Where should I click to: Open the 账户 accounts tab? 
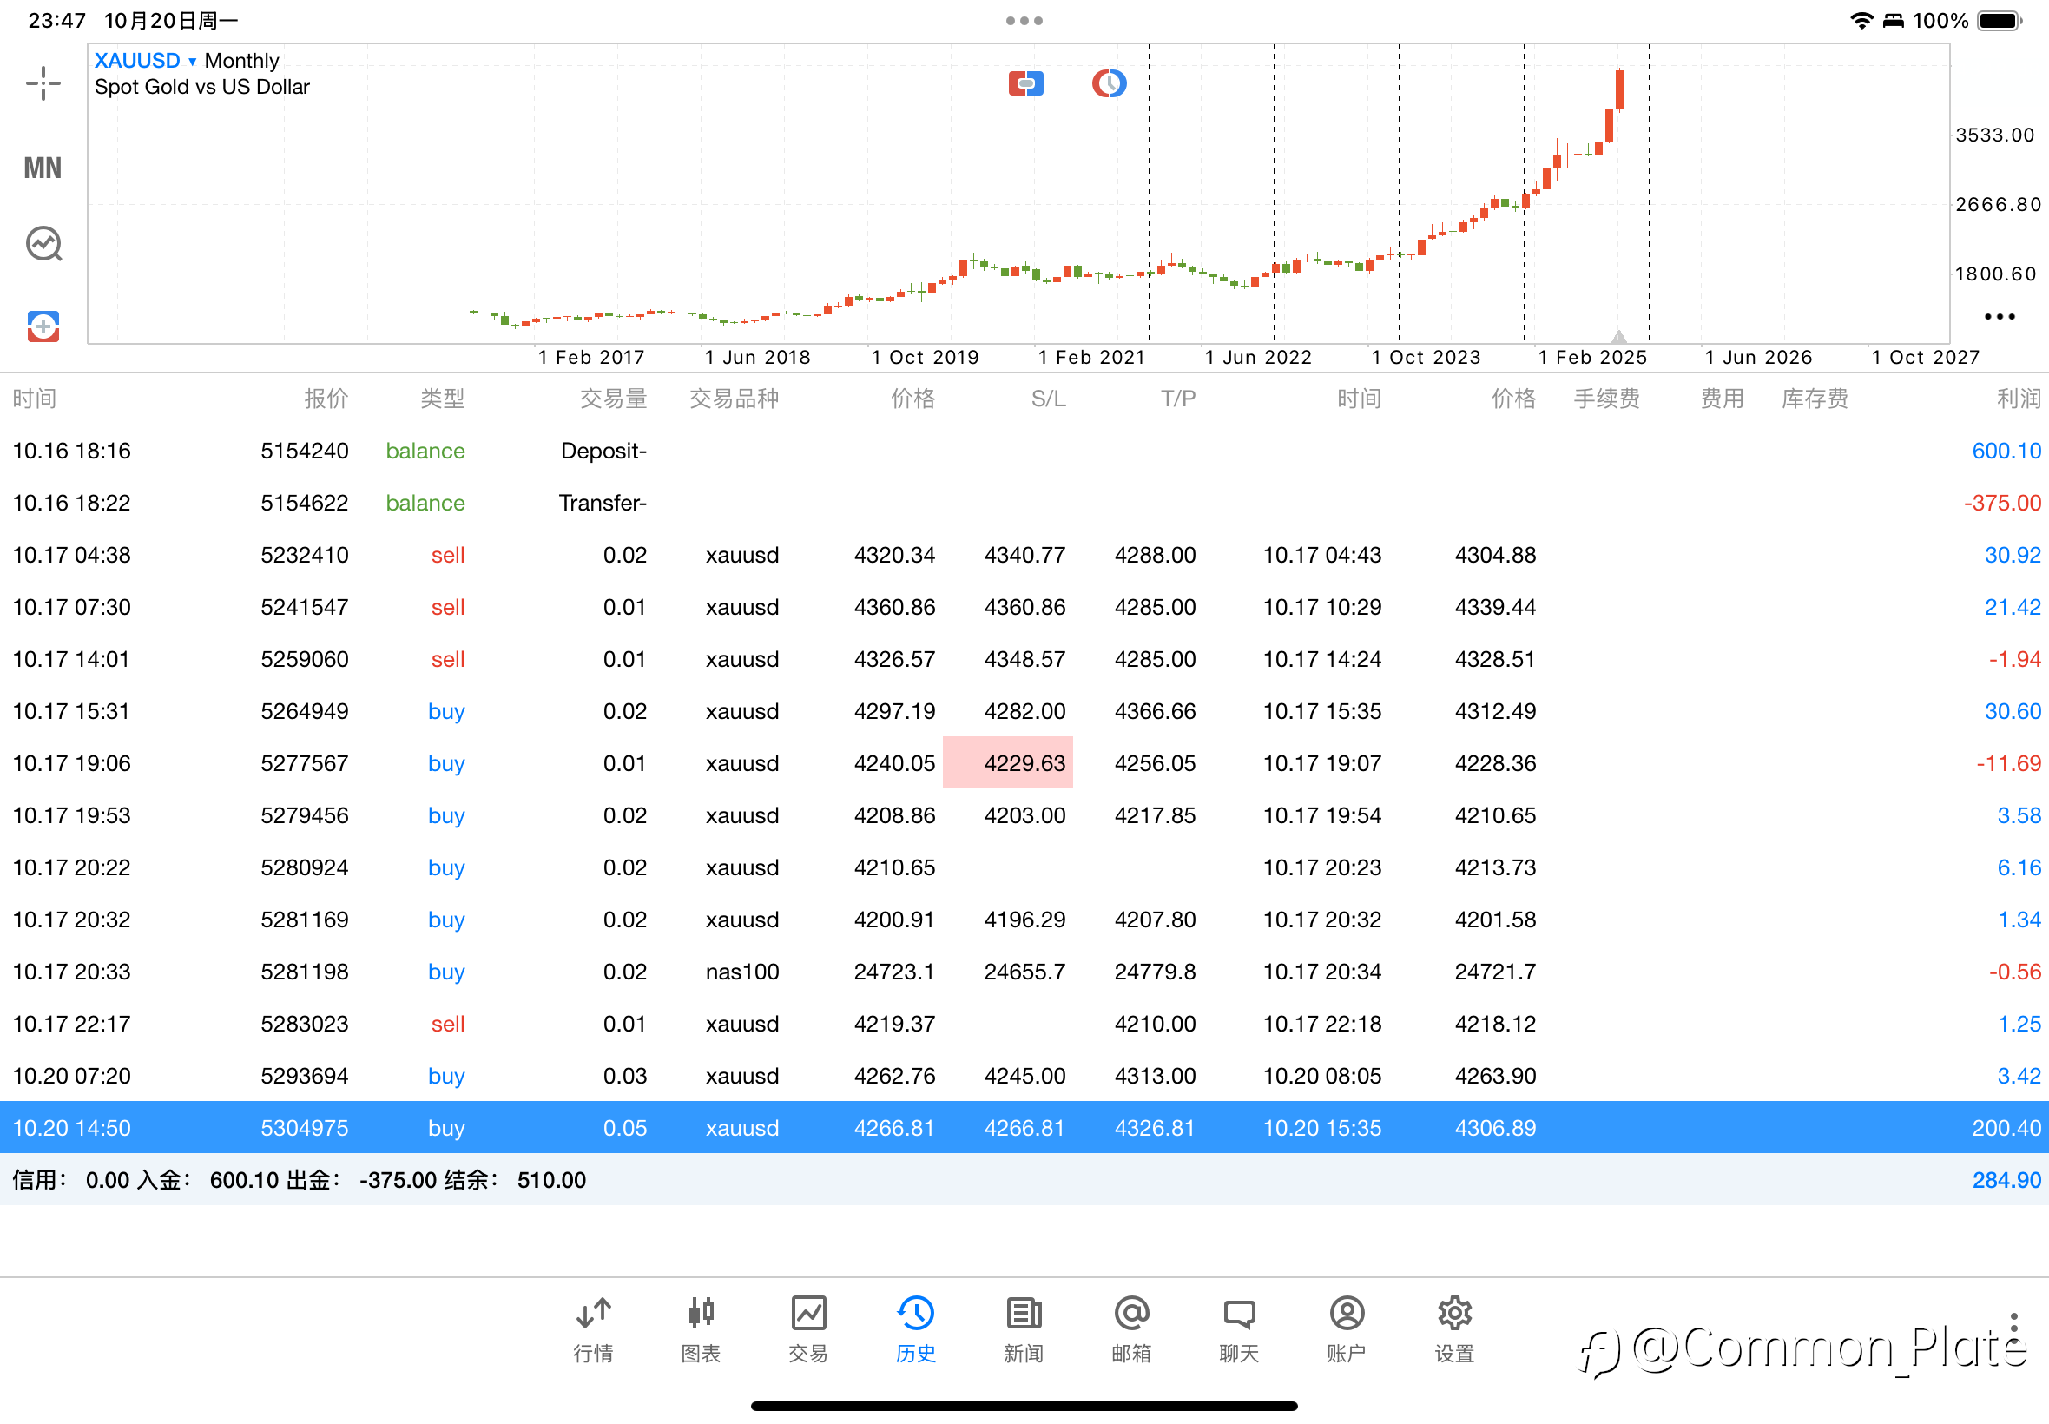pyautogui.click(x=1346, y=1329)
